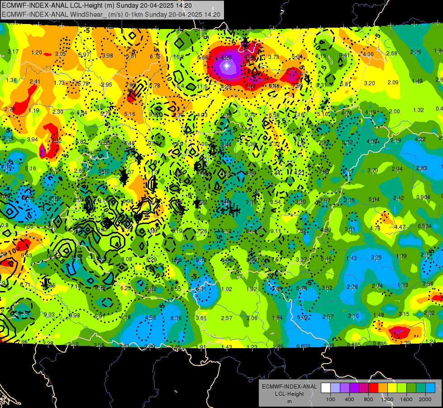Click the legend tick label '1200'
The image size is (443, 408).
coord(387,399)
